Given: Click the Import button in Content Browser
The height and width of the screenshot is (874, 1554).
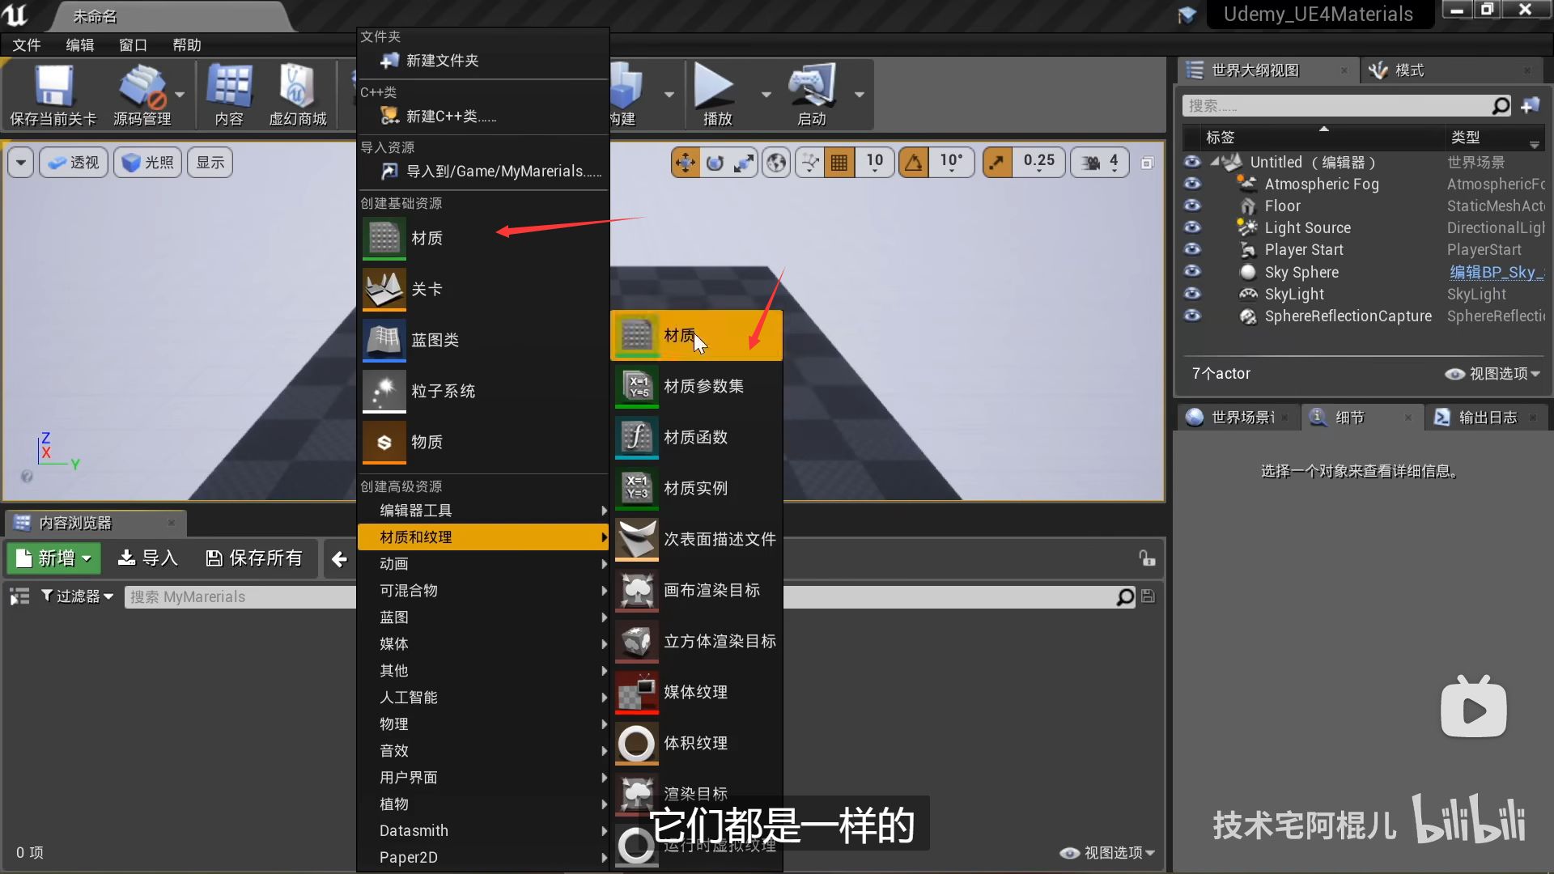Looking at the screenshot, I should click(147, 558).
